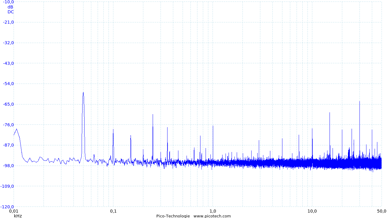The image size is (387, 218).
Task: Click the DC coupling label
Action: point(11,12)
